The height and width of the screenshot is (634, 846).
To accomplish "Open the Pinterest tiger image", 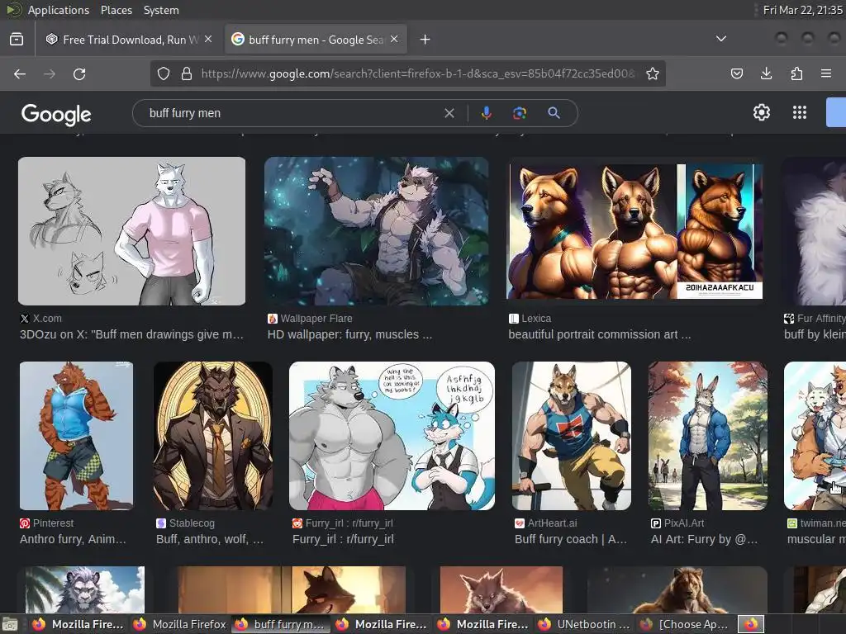I will pyautogui.click(x=76, y=436).
